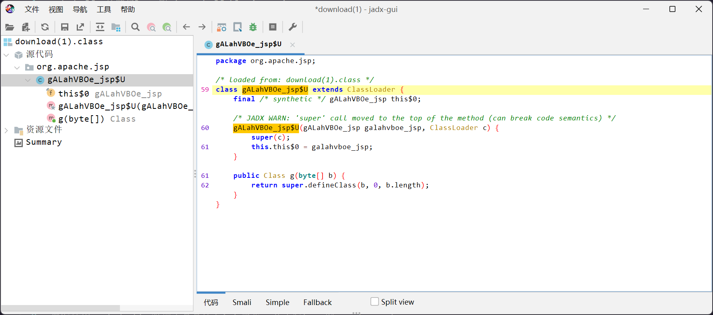
Task: Navigate back with the left arrow
Action: (186, 27)
